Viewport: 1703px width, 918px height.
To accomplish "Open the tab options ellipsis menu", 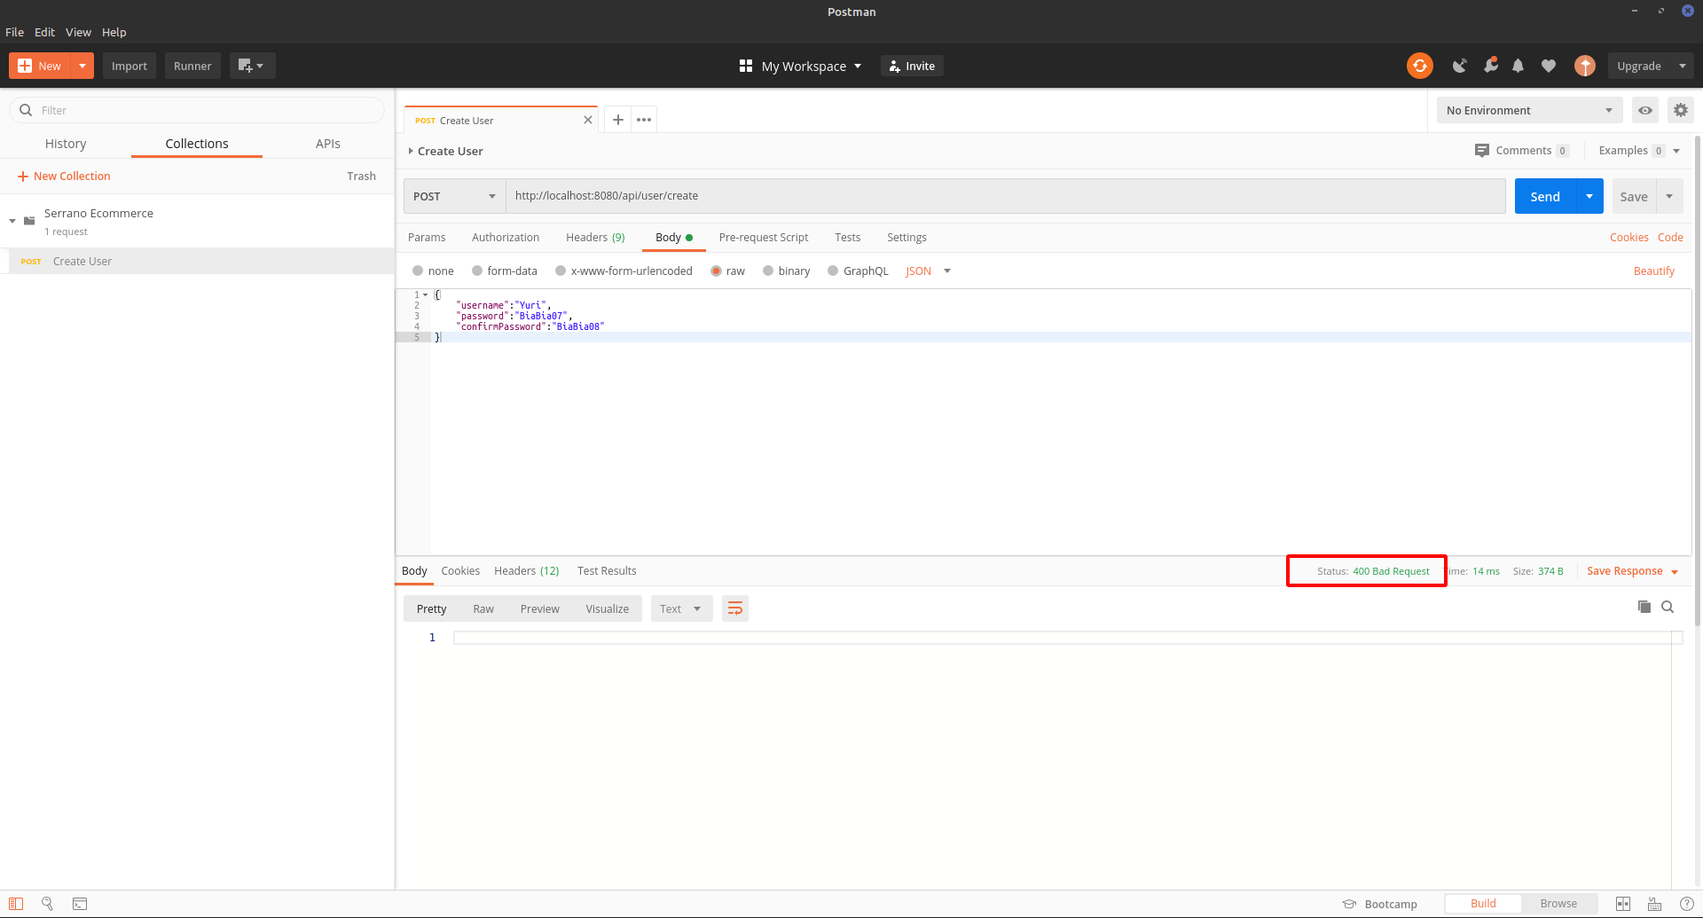I will [644, 120].
